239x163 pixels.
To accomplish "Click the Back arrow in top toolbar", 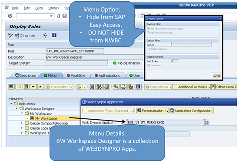I will pyautogui.click(x=58, y=16).
